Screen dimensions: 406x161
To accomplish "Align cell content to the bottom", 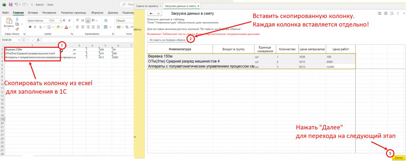I will pyautogui.click(x=88, y=21).
